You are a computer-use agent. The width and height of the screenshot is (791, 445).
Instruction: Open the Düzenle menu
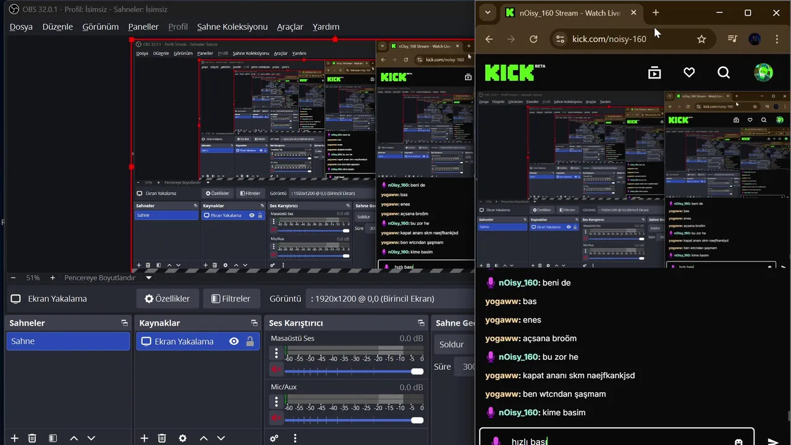coord(57,27)
